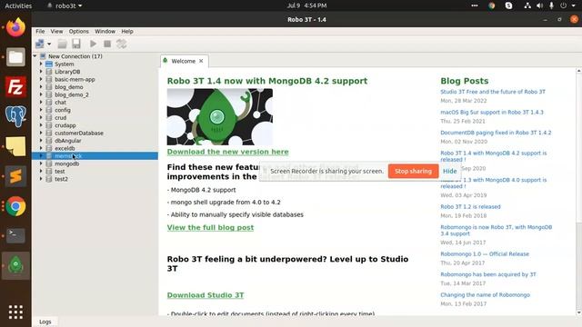Click 'View the full blog post' link
The height and width of the screenshot is (327, 582).
[x=210, y=228]
